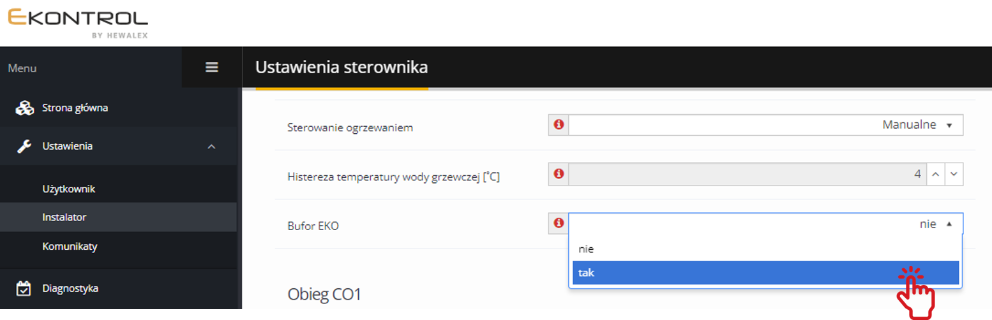Open the Użytkownik settings page

pos(69,189)
